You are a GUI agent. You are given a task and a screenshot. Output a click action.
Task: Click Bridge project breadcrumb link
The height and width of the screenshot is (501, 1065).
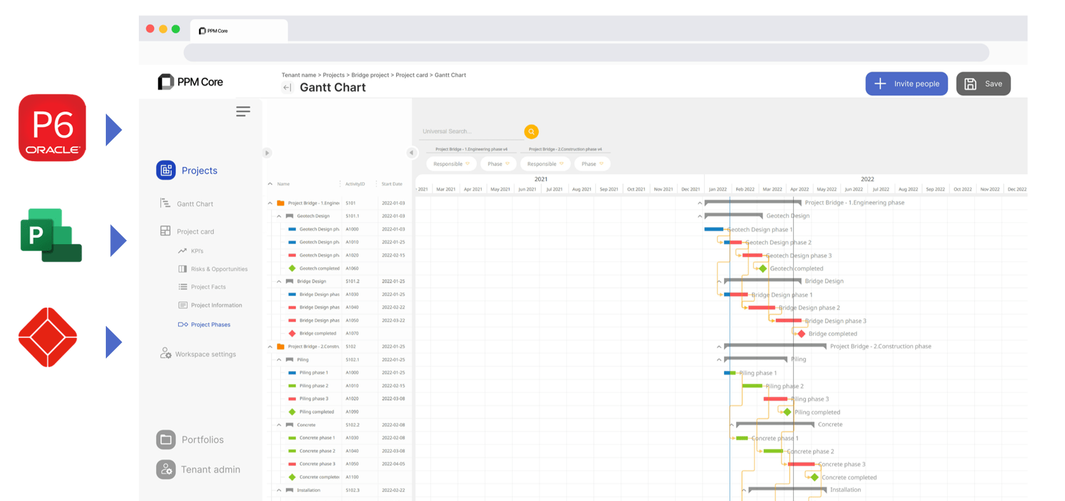click(x=370, y=75)
